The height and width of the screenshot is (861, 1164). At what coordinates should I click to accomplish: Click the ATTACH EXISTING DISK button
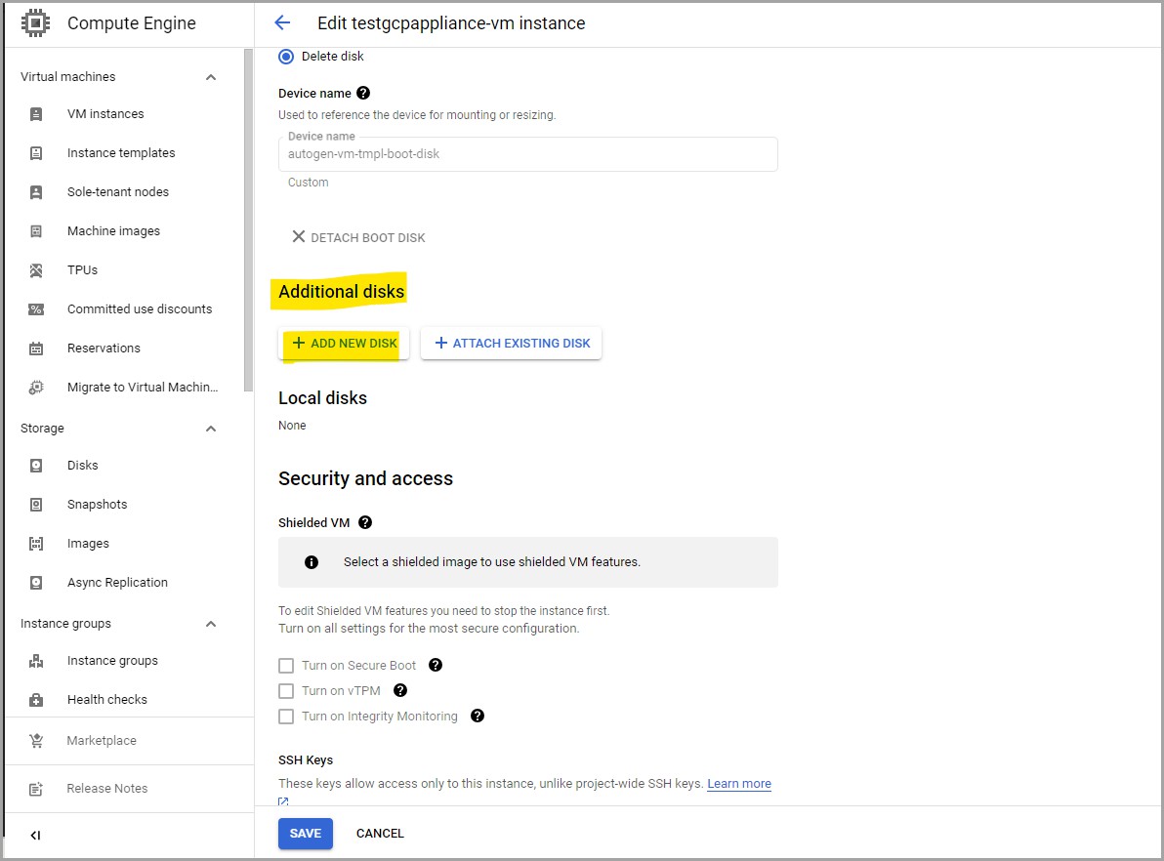(512, 344)
